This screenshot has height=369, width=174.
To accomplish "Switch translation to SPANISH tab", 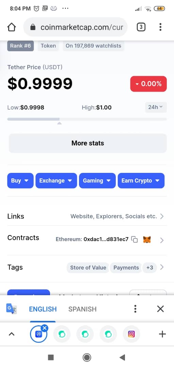I will click(x=82, y=309).
